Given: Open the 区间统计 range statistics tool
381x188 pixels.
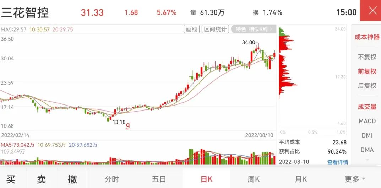Looking at the screenshot, I should point(215,29).
